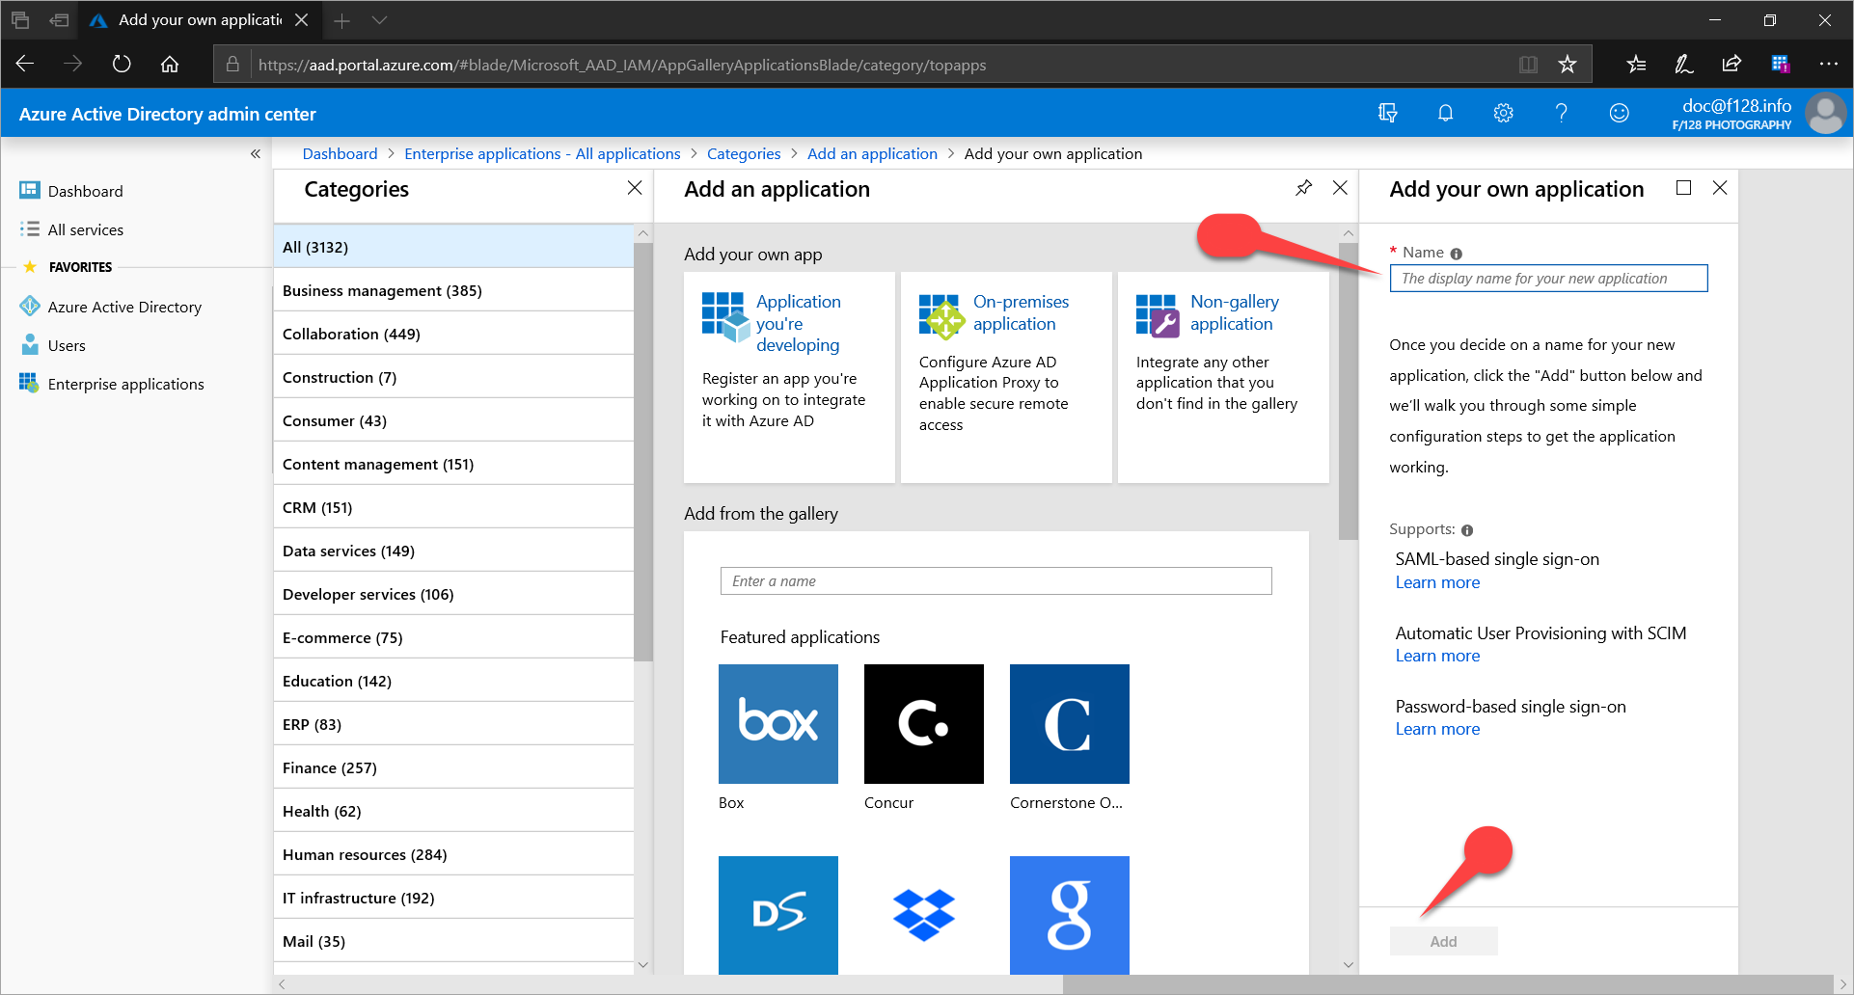1854x995 pixels.
Task: Open Enterprise applications in the sidebar
Action: (x=125, y=384)
